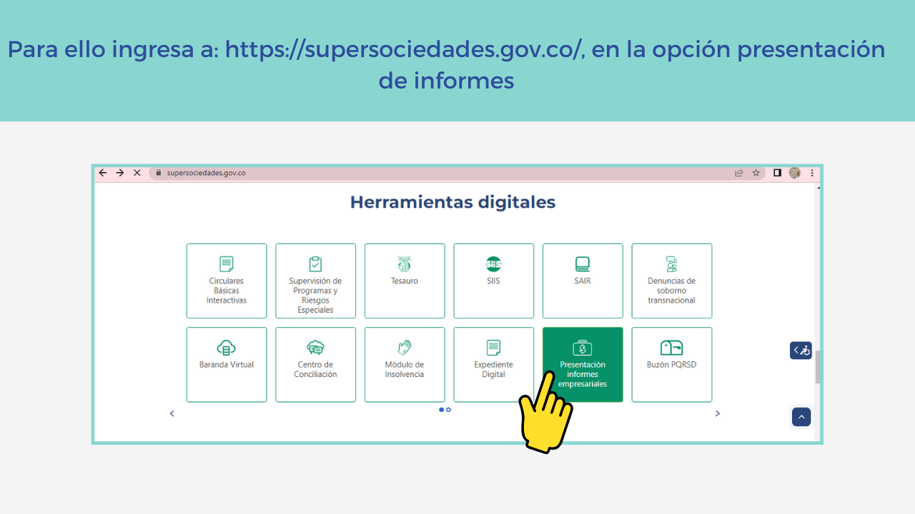Image resolution: width=915 pixels, height=514 pixels.
Task: Click the Tesauro tool icon
Action: (x=405, y=264)
